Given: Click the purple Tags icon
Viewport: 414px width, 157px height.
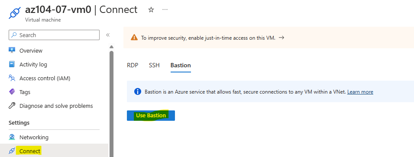Looking at the screenshot, I should coord(12,92).
